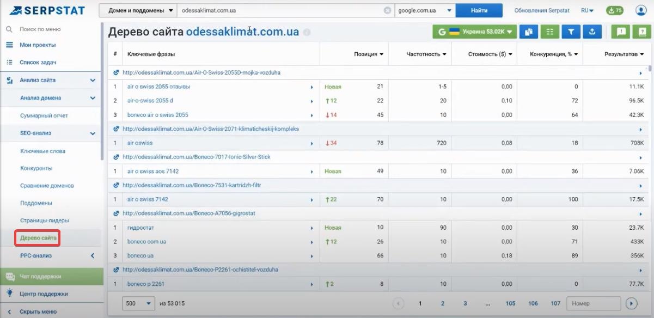Collapse the 'Анализ сайта' sidebar section
Image resolution: width=654 pixels, height=318 pixels.
click(93, 81)
